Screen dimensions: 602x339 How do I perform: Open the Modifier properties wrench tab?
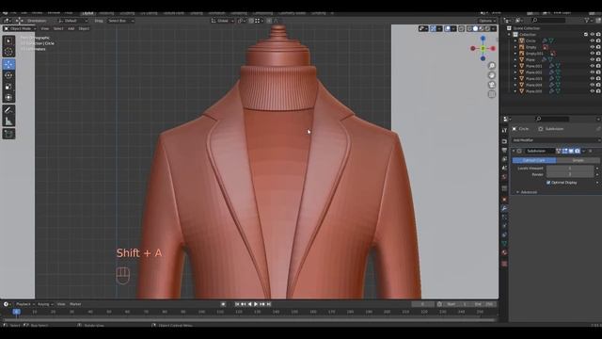pos(504,208)
